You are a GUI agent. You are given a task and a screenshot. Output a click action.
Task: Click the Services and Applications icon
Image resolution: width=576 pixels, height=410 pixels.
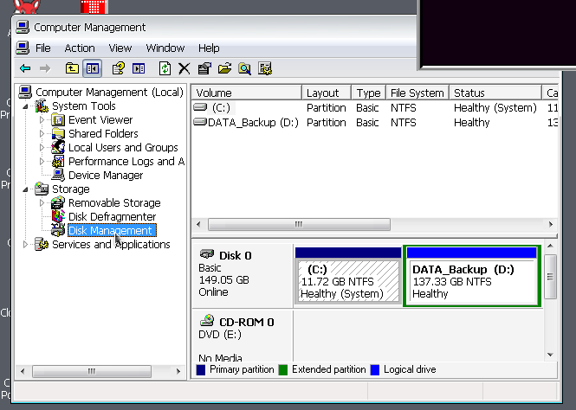[x=42, y=244]
